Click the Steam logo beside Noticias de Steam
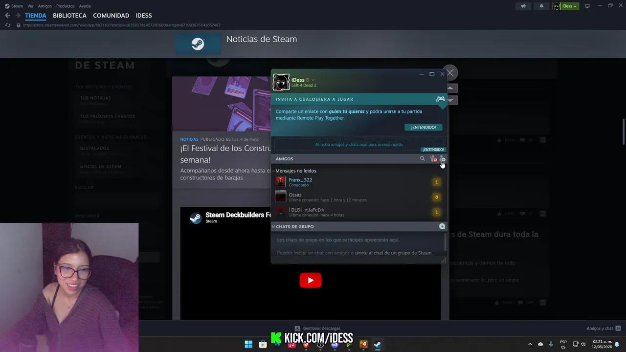 [198, 44]
